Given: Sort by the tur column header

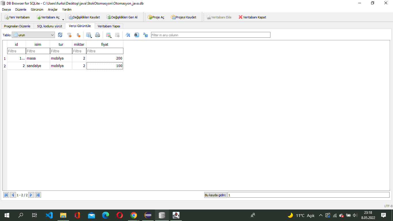Looking at the screenshot, I should [61, 44].
